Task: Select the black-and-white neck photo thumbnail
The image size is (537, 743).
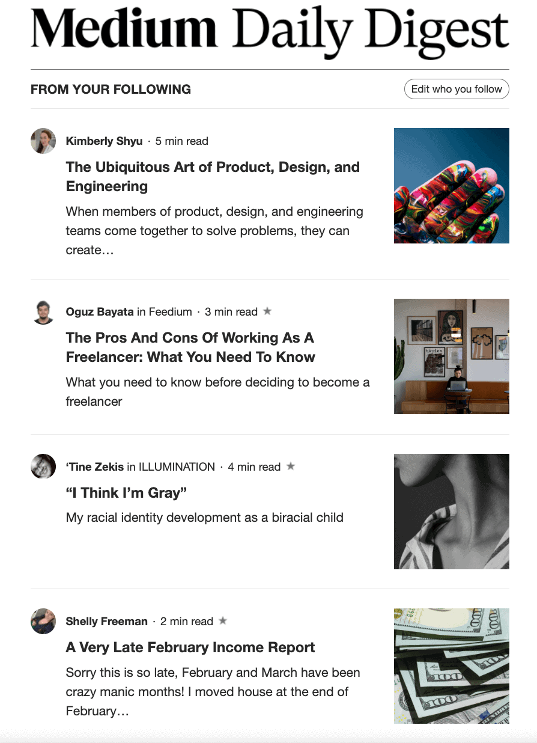Action: (451, 511)
